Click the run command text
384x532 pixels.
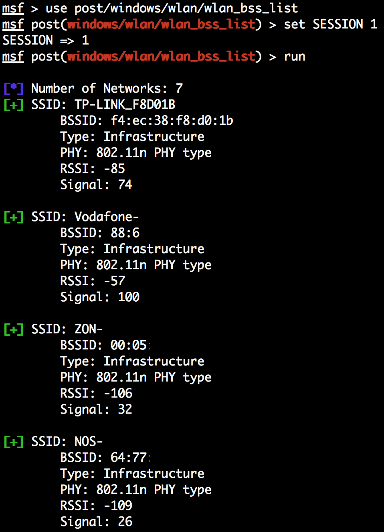coord(295,57)
